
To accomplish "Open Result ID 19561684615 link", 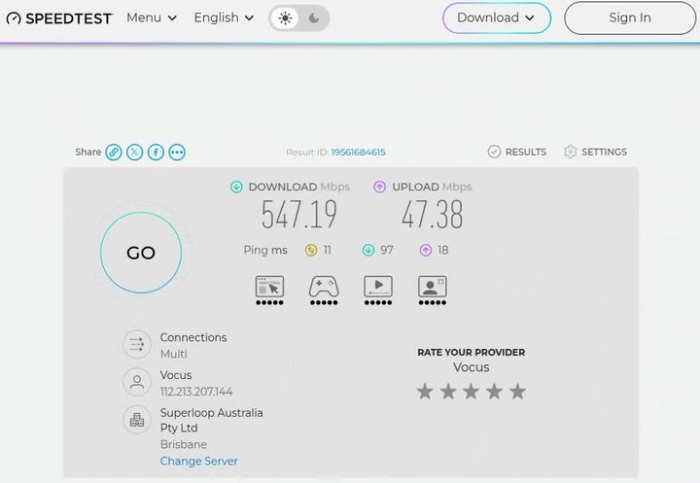I will (358, 153).
